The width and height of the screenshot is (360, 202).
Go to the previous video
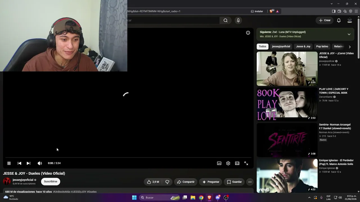pos(19,163)
